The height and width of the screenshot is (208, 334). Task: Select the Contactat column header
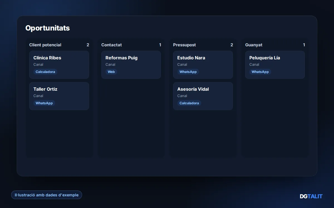pos(112,45)
